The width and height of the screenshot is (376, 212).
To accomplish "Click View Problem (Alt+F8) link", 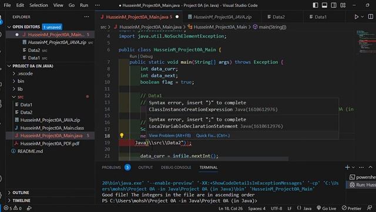I will point(170,135).
